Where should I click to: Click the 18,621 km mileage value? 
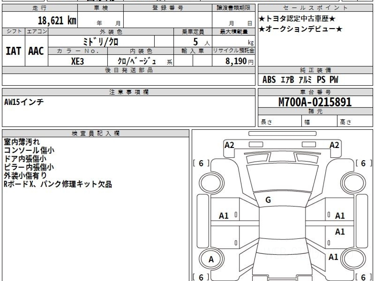(x=57, y=21)
